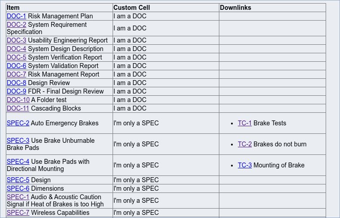Open the TC-3 Mounting of Brake downlink

(244, 165)
